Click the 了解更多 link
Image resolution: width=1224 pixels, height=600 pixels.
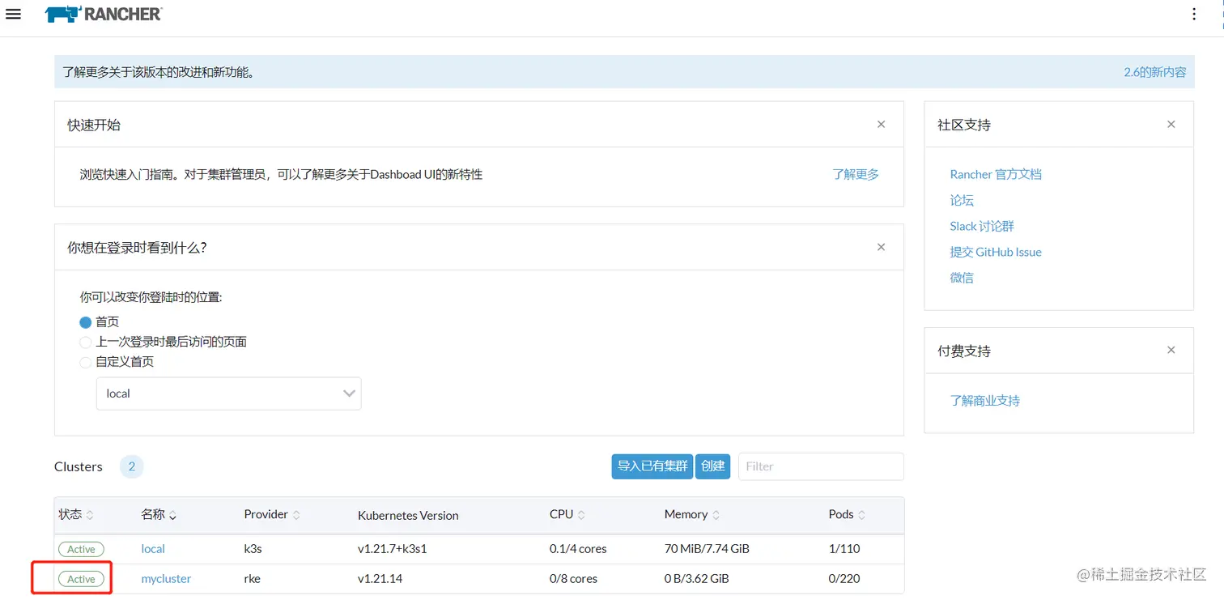coord(856,174)
